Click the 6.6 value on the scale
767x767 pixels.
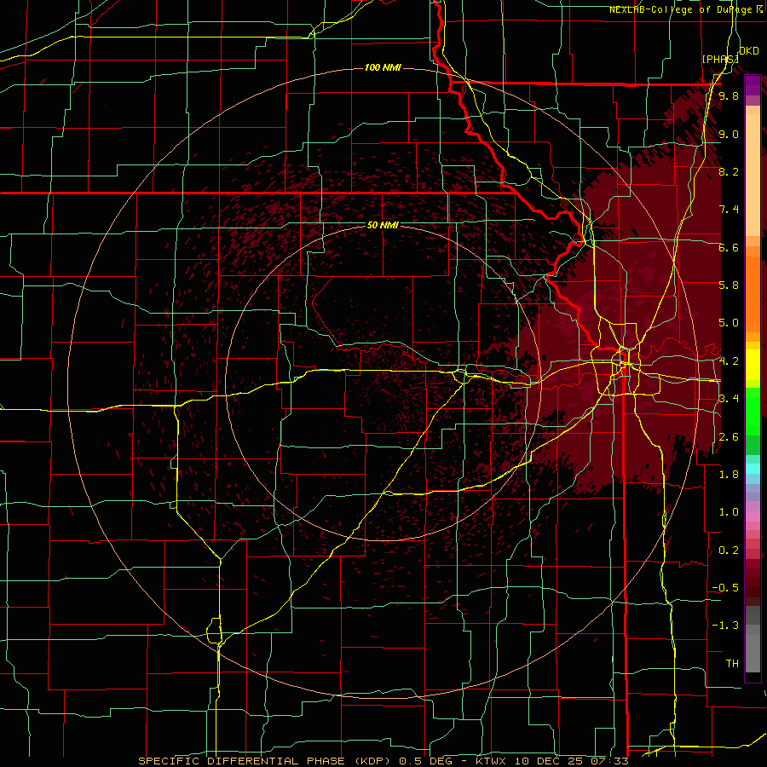coord(729,247)
